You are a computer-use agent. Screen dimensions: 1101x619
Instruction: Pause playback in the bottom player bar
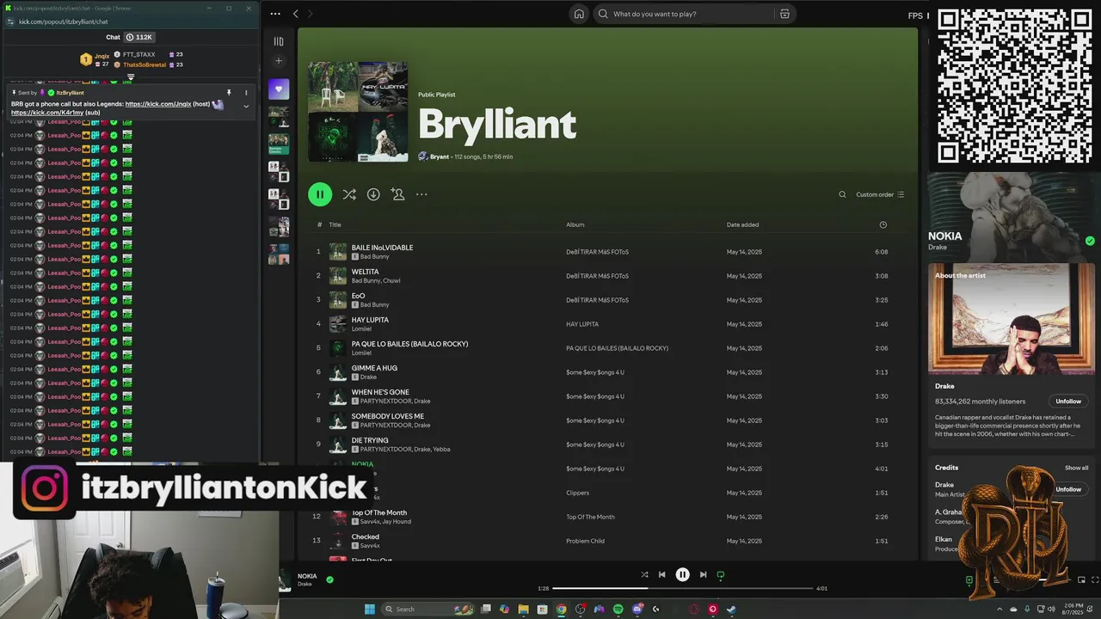pyautogui.click(x=682, y=574)
